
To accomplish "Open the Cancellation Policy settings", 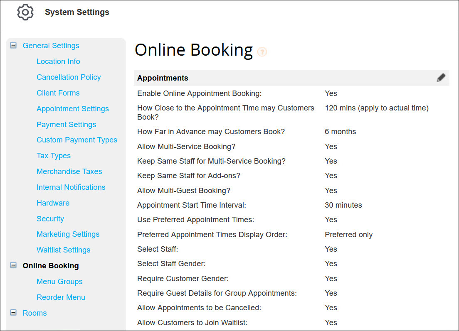I will [69, 77].
